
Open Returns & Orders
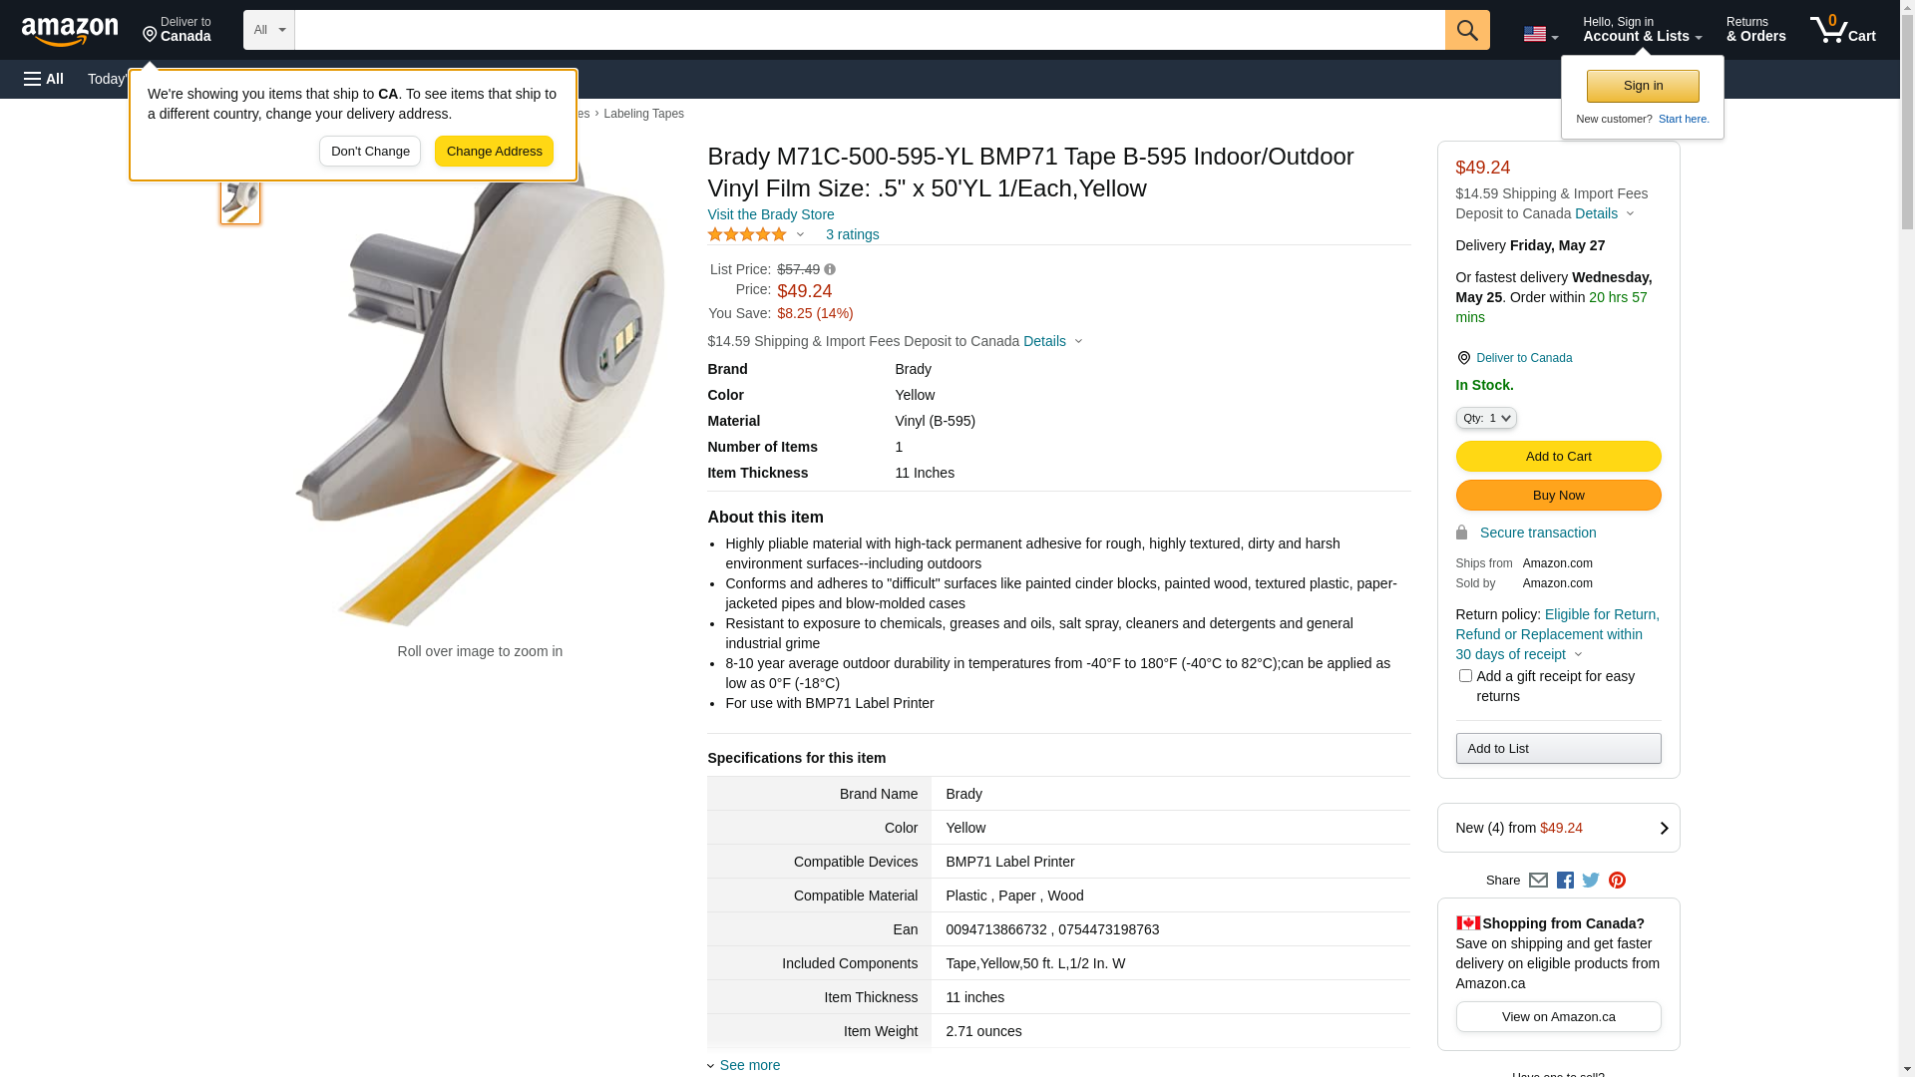[1755, 30]
